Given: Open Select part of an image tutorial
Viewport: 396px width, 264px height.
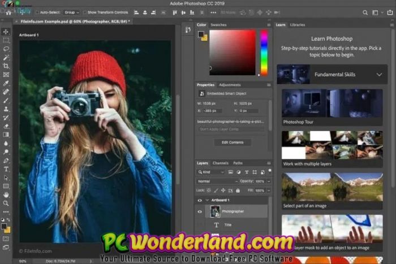Looking at the screenshot, I should tap(332, 191).
